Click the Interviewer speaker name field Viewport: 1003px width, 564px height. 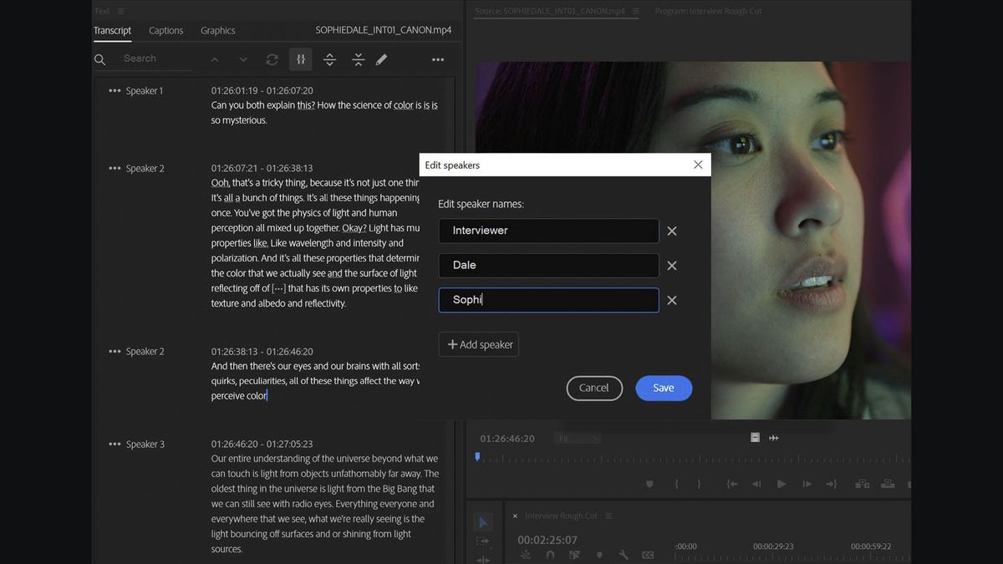pyautogui.click(x=548, y=231)
